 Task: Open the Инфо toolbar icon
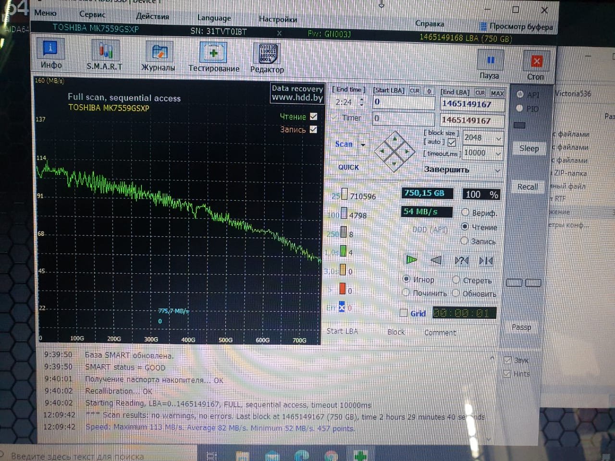point(50,49)
